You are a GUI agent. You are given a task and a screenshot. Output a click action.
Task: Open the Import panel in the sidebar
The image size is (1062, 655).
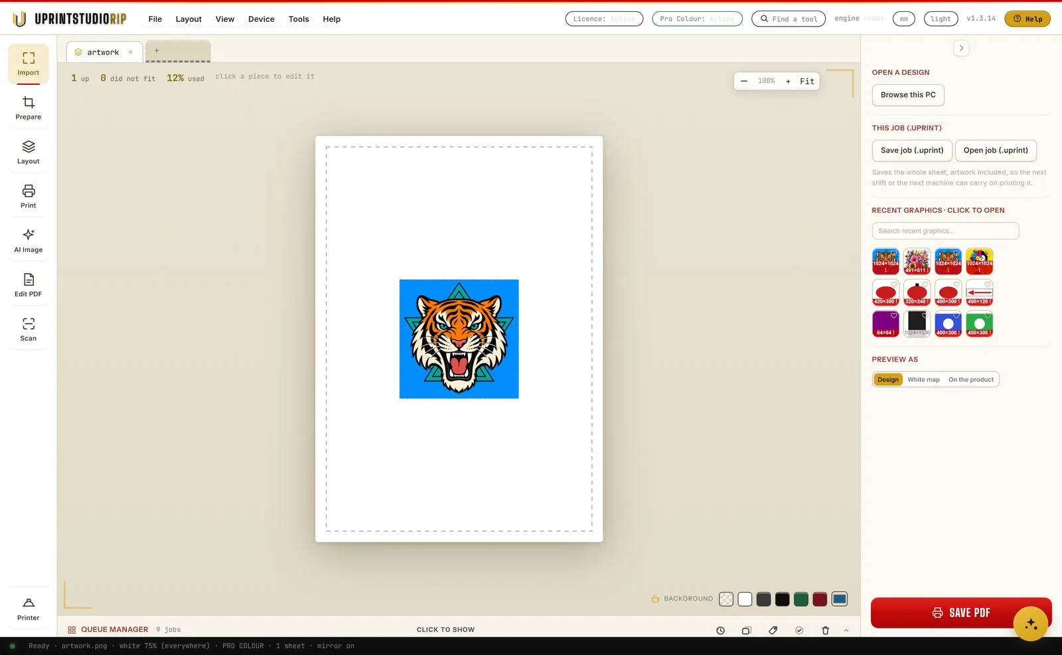tap(28, 64)
